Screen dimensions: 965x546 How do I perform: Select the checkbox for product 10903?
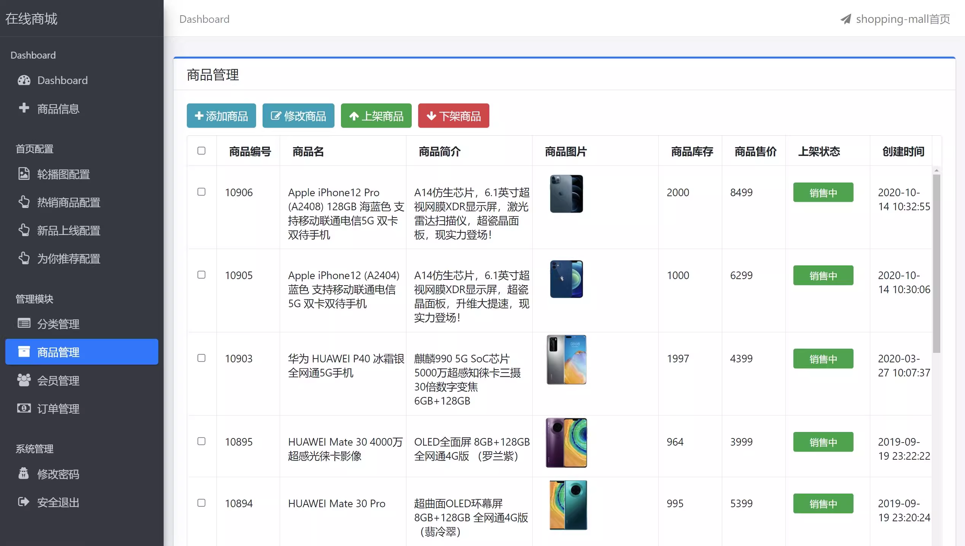[x=201, y=358]
